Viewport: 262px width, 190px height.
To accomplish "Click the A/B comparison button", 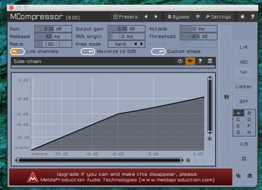I will pyautogui.click(x=244, y=144).
